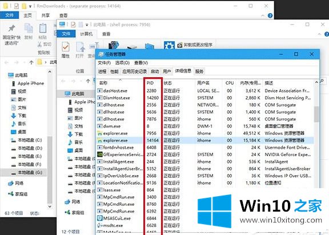Select the DismHost.exe process icon
Viewport: 329px width, 235px height.
pyautogui.click(x=100, y=98)
